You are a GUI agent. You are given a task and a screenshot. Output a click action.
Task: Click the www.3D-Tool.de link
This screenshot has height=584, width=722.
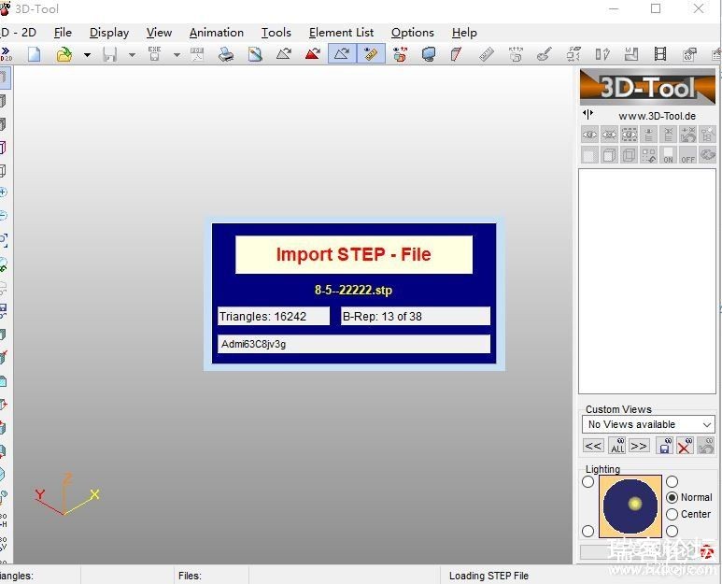(x=657, y=116)
